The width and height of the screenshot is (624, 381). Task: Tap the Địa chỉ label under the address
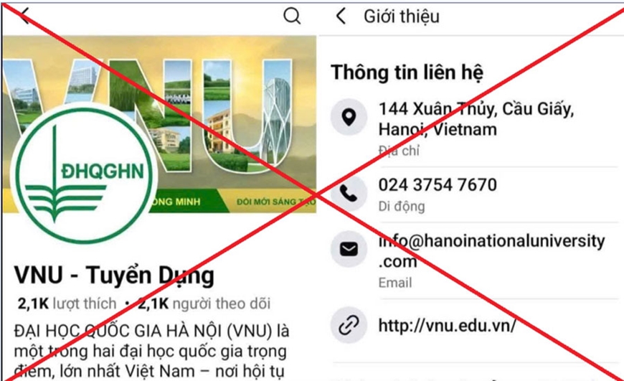[x=398, y=151]
